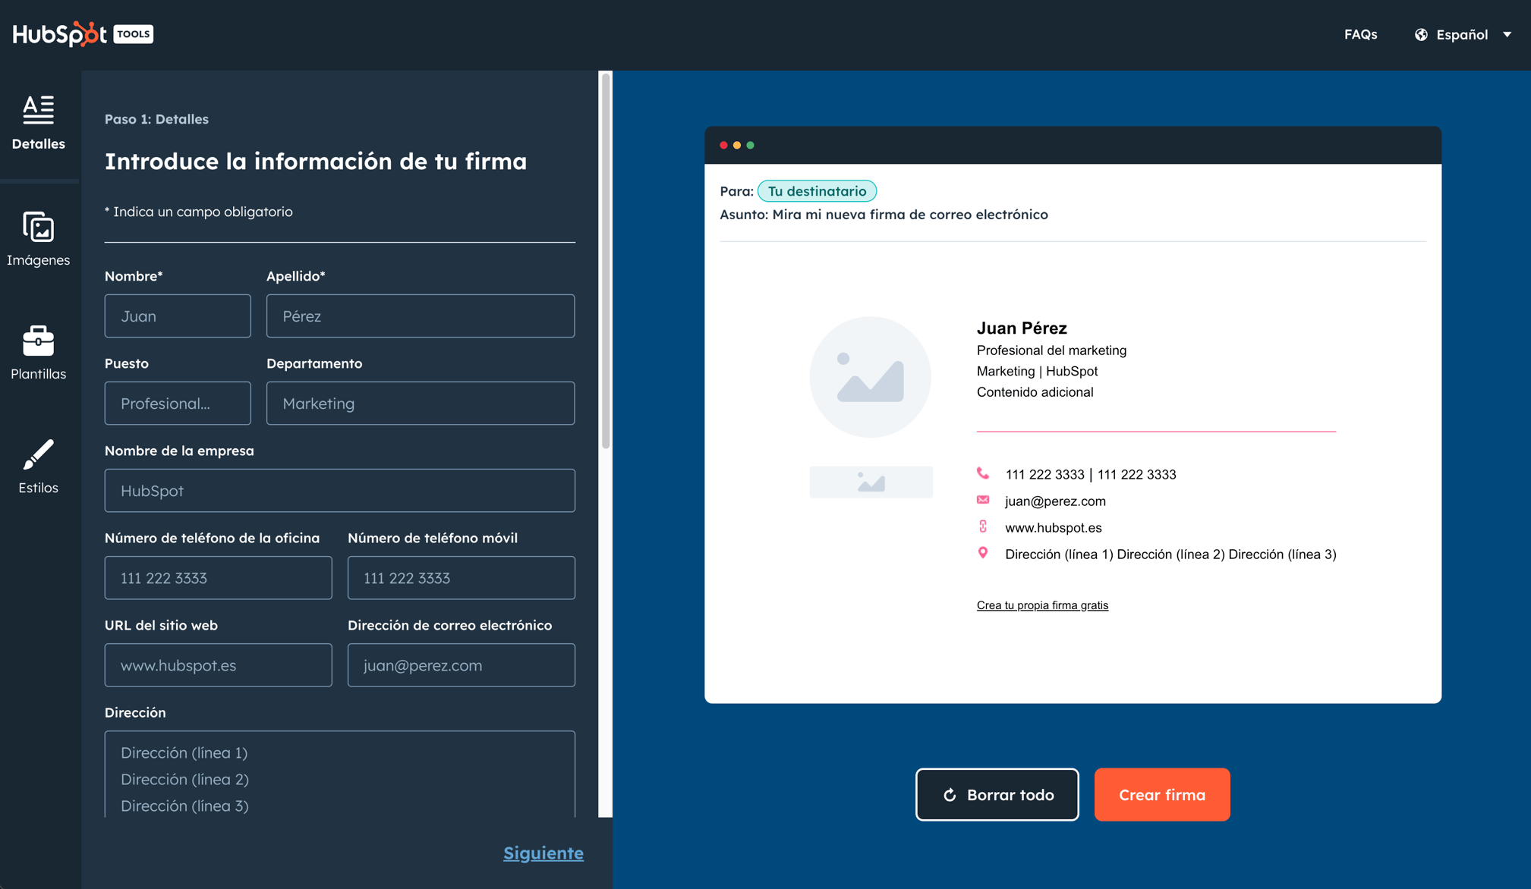The image size is (1531, 889).
Task: Click the HubSpot Tools logo
Action: 83,34
